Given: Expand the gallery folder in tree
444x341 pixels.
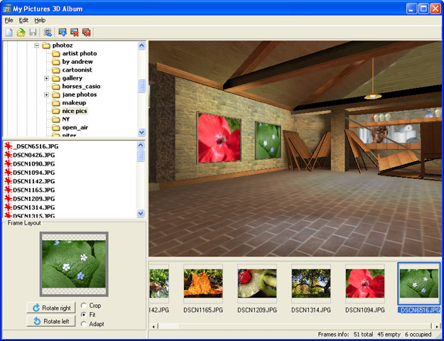Looking at the screenshot, I should 47,78.
